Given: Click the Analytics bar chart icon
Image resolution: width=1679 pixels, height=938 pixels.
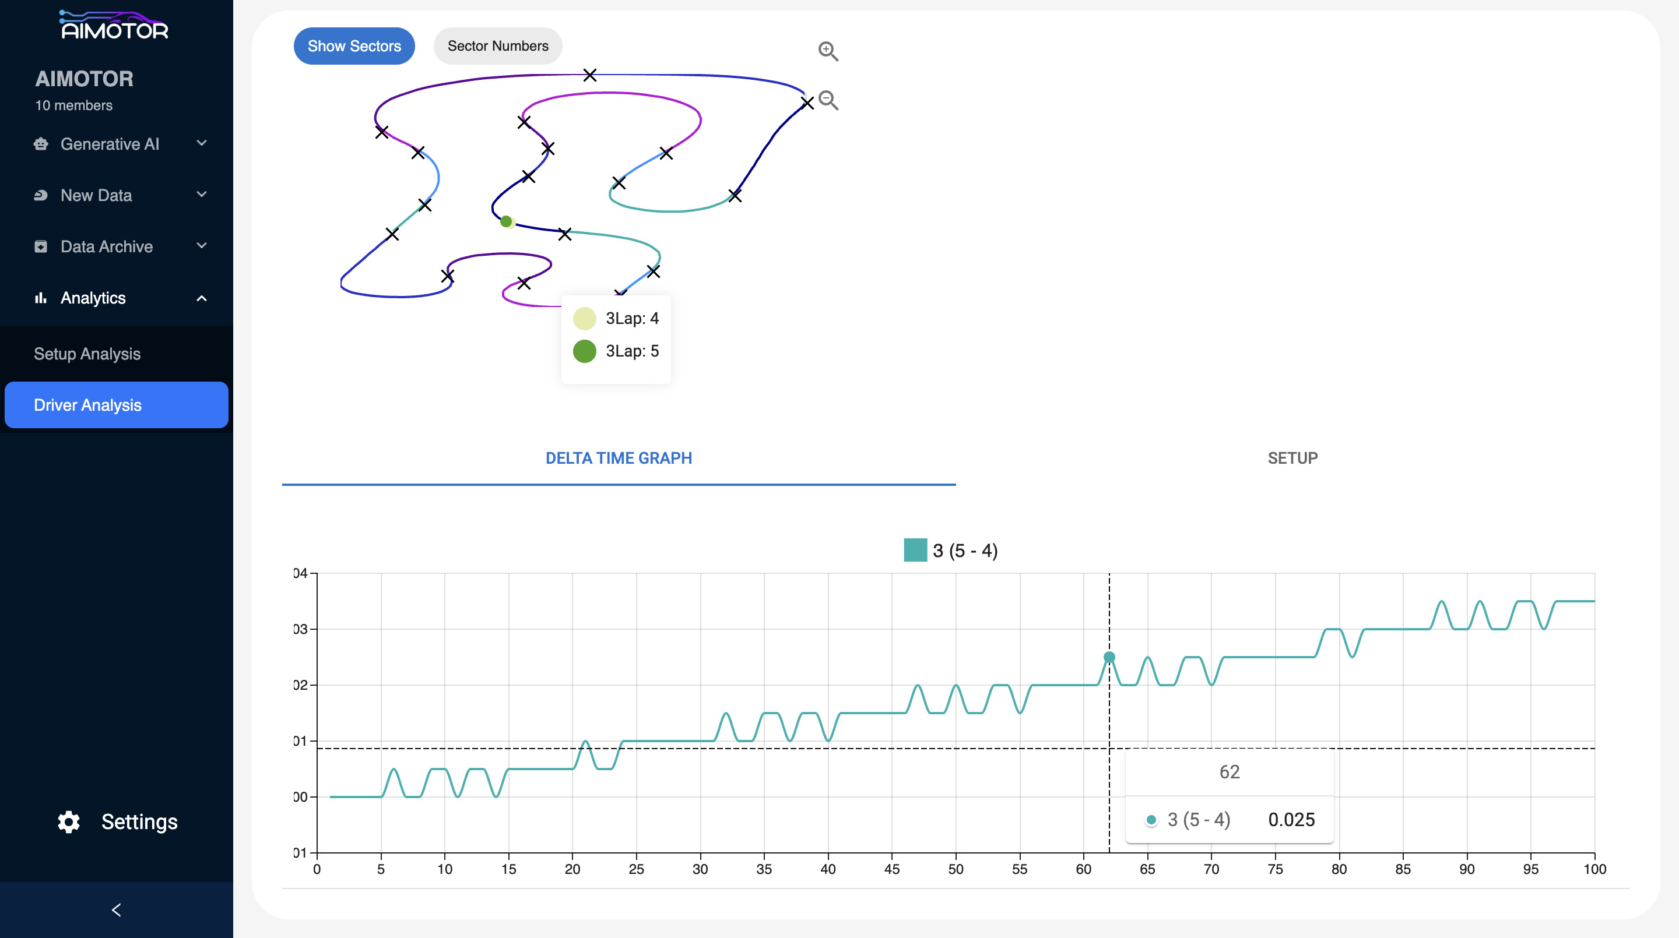Looking at the screenshot, I should [x=41, y=298].
